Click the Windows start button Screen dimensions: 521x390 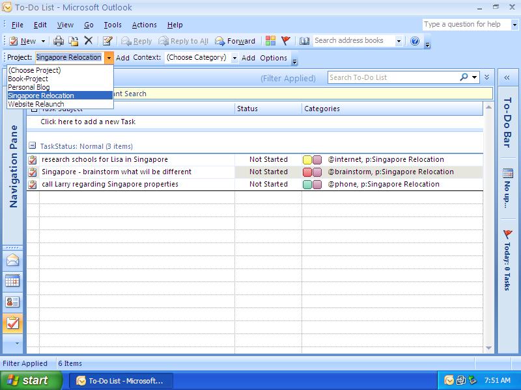click(31, 380)
